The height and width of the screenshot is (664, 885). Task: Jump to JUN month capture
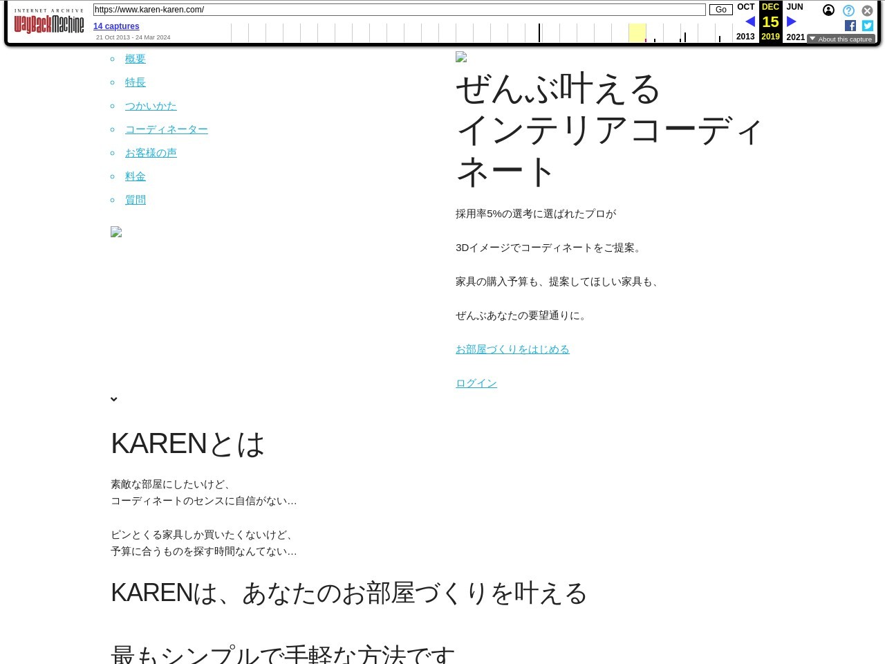(795, 7)
